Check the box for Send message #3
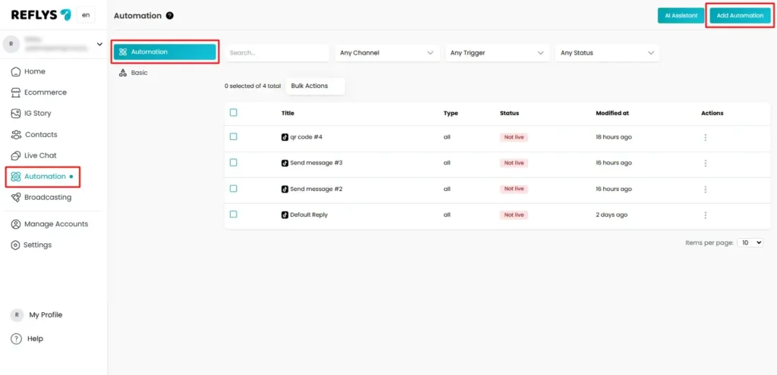Screen dimensions: 777x375 click(x=234, y=162)
